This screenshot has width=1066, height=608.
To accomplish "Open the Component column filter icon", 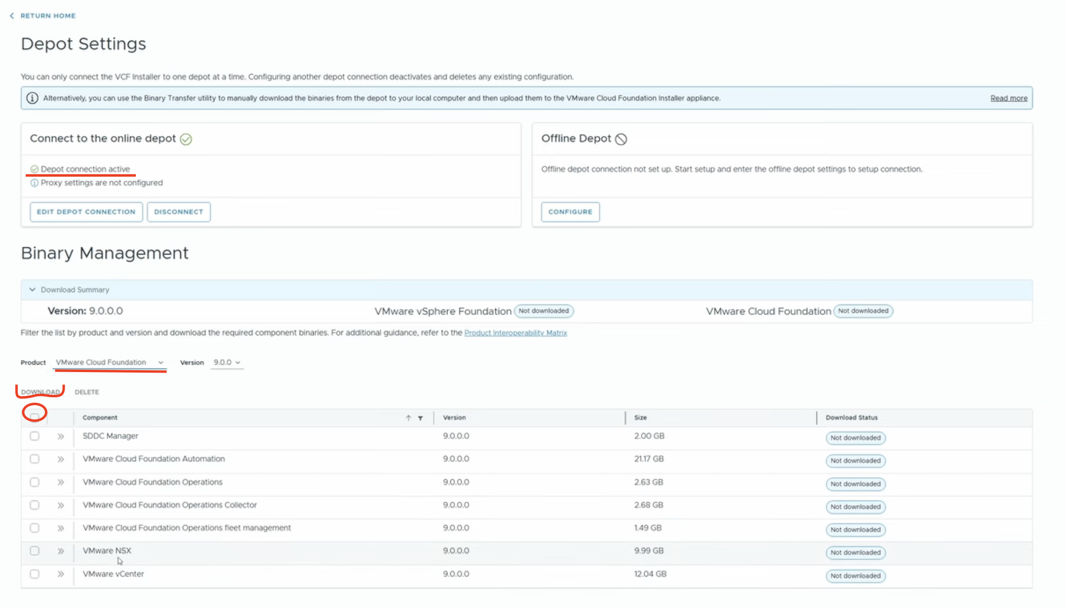I will coord(420,418).
